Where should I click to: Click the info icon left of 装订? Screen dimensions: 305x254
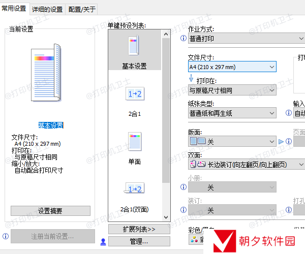[x=183, y=210]
